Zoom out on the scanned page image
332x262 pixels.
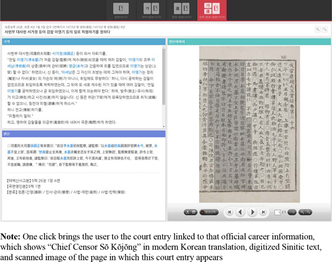308,212
